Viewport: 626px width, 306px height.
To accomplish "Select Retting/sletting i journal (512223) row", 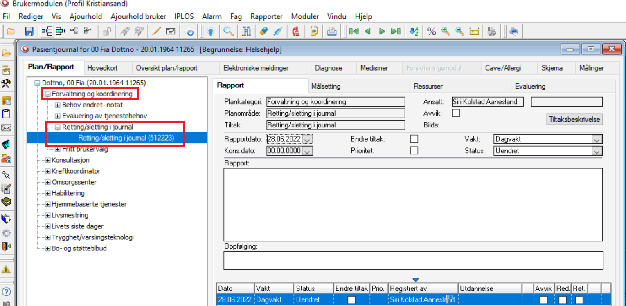I will tap(126, 138).
